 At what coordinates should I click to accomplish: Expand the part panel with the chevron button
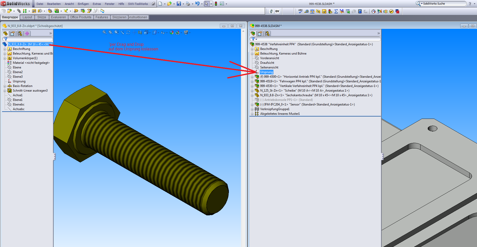click(x=51, y=33)
